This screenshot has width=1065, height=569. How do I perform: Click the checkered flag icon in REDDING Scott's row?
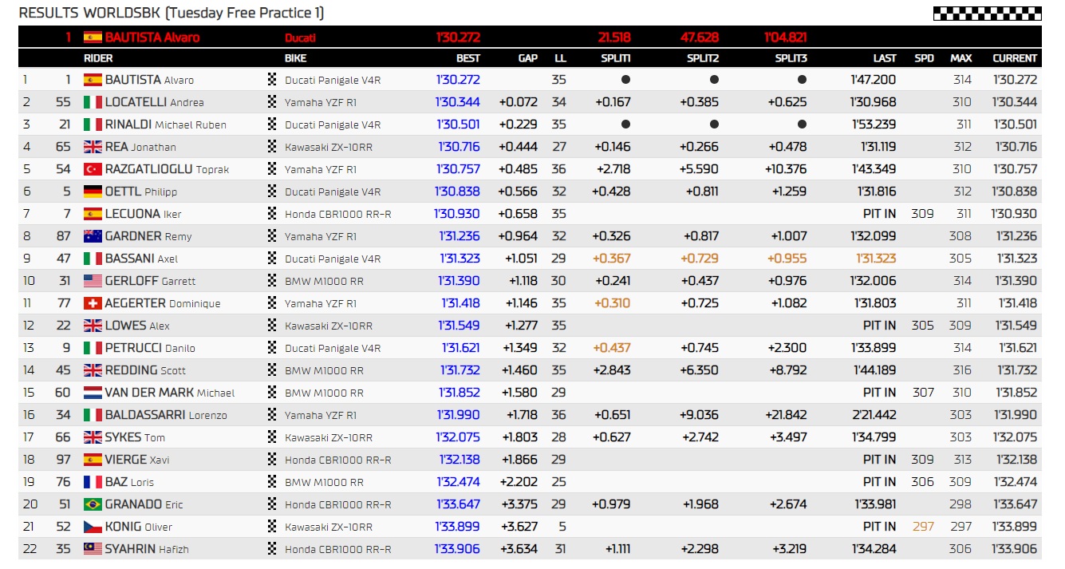272,370
